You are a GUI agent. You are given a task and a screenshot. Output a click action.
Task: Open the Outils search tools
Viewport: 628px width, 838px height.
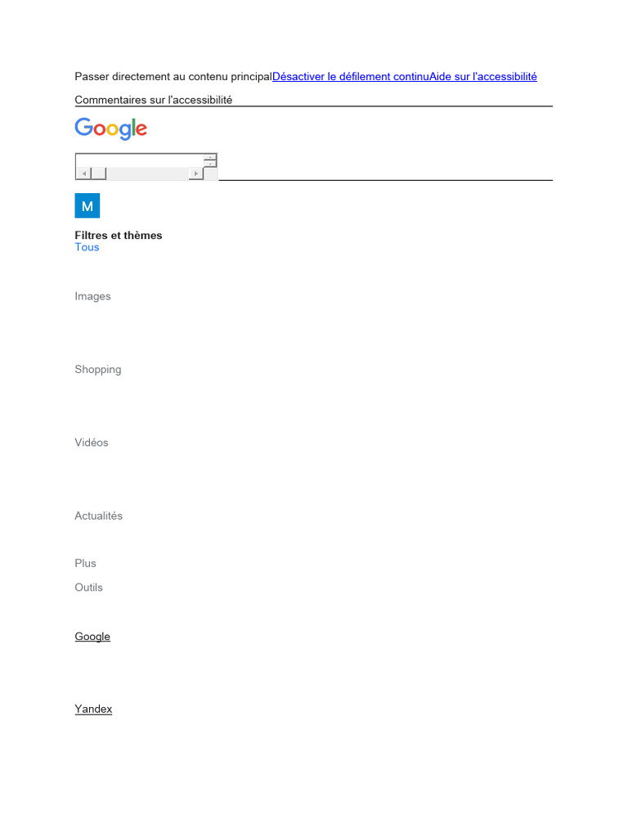[88, 588]
